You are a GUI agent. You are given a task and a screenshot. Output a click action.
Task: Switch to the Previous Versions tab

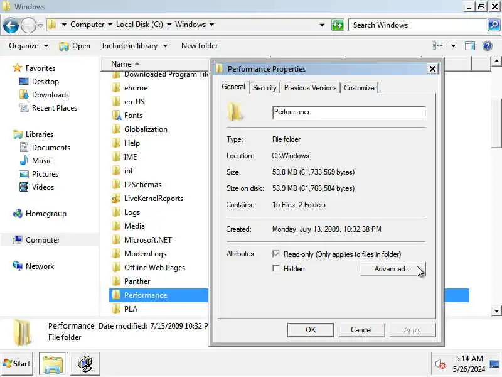pyautogui.click(x=310, y=88)
